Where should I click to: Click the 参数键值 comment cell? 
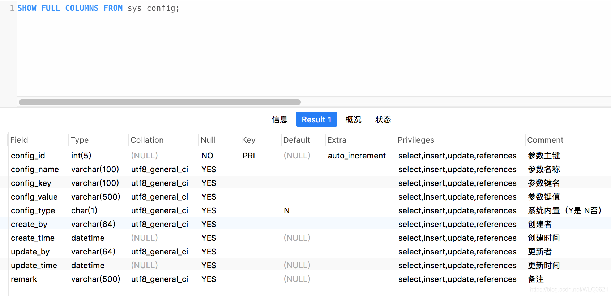click(544, 197)
